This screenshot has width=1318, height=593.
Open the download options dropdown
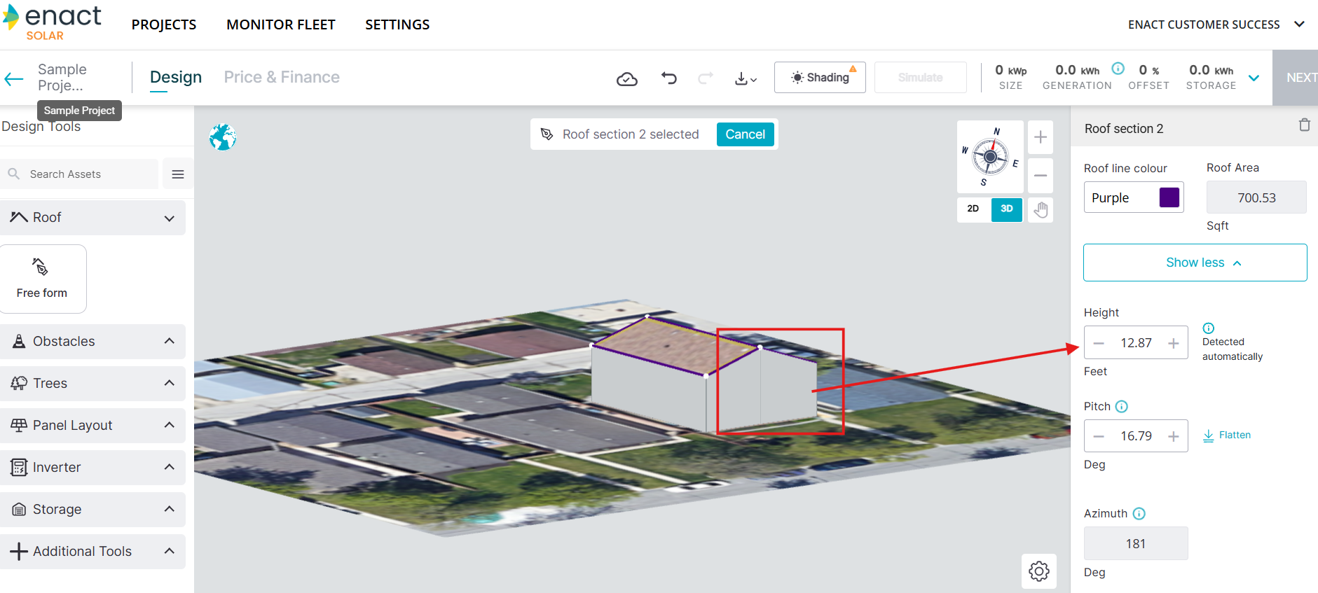click(746, 78)
